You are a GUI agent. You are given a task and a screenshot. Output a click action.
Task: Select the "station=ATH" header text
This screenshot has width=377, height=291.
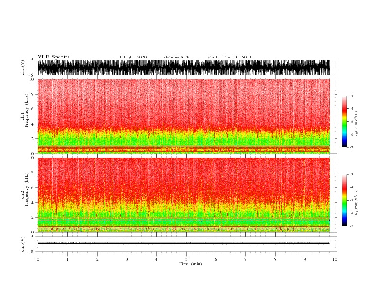coord(177,57)
